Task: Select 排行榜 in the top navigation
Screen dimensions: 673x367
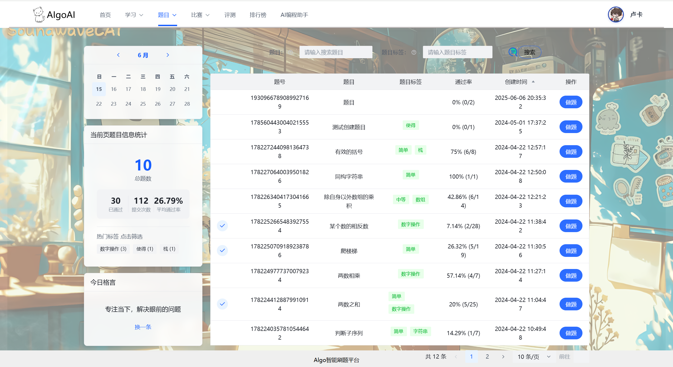Action: 258,15
